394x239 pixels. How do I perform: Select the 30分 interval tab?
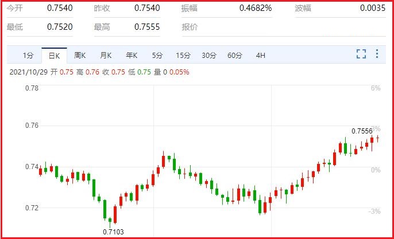click(209, 55)
